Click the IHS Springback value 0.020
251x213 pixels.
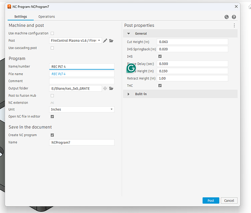coord(193,49)
